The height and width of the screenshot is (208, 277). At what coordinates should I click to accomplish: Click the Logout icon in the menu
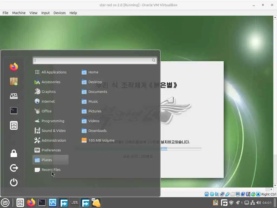click(14, 168)
